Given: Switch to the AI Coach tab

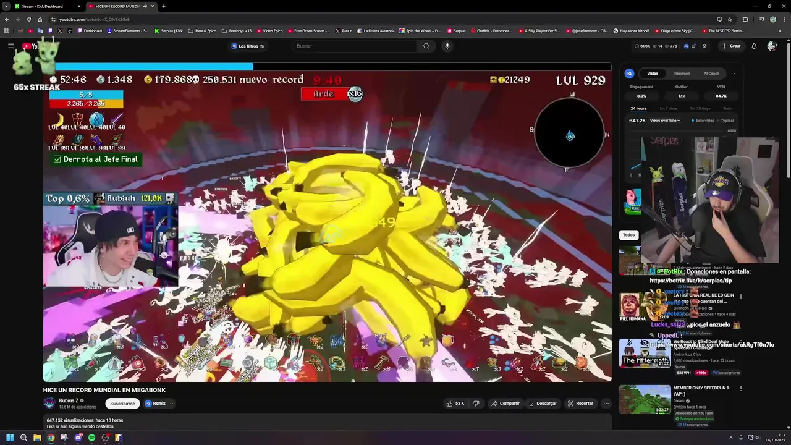Looking at the screenshot, I should coord(711,74).
